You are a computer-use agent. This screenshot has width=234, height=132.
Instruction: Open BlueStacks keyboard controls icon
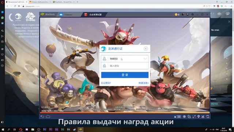[179, 117]
